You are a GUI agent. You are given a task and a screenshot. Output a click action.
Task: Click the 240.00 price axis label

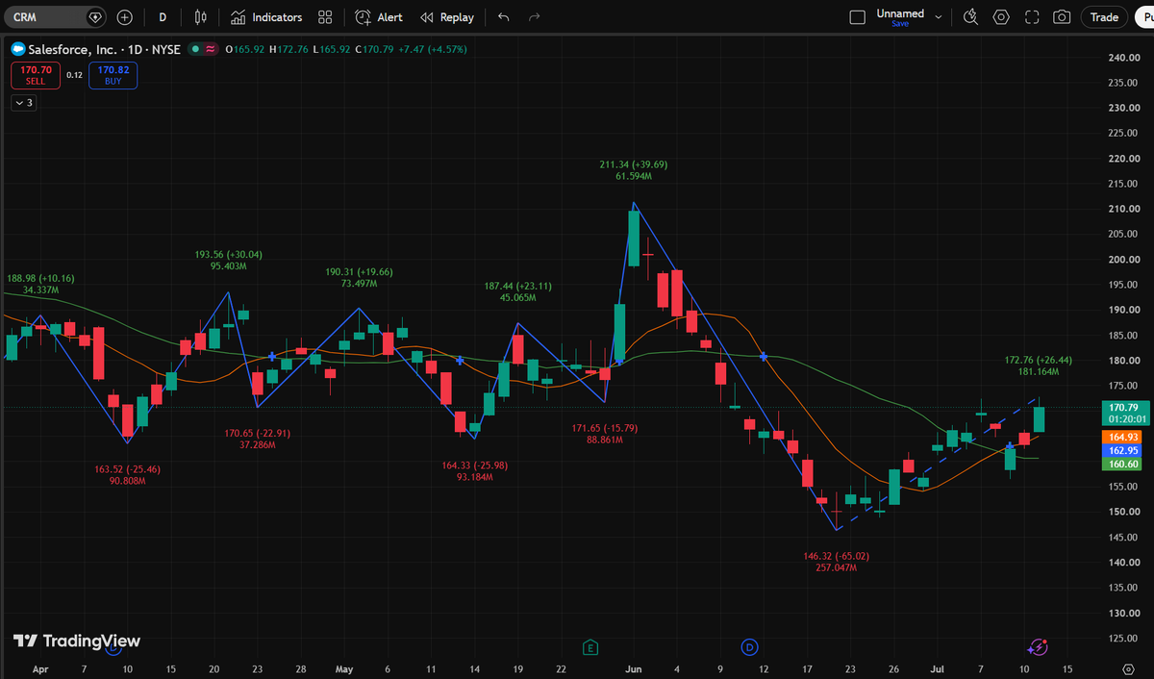(x=1124, y=58)
